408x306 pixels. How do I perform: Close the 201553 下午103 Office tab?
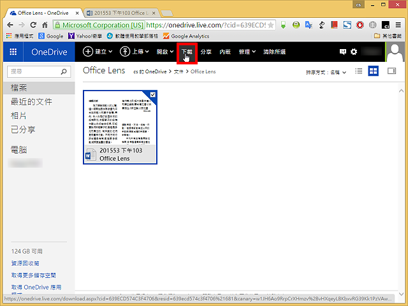point(154,13)
